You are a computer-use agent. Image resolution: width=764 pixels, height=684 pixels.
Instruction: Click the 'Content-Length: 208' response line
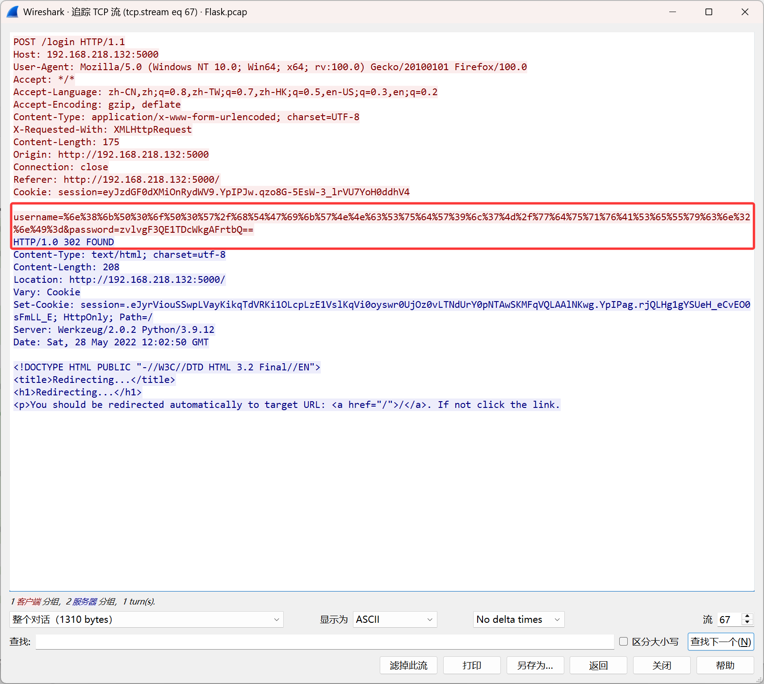66,267
